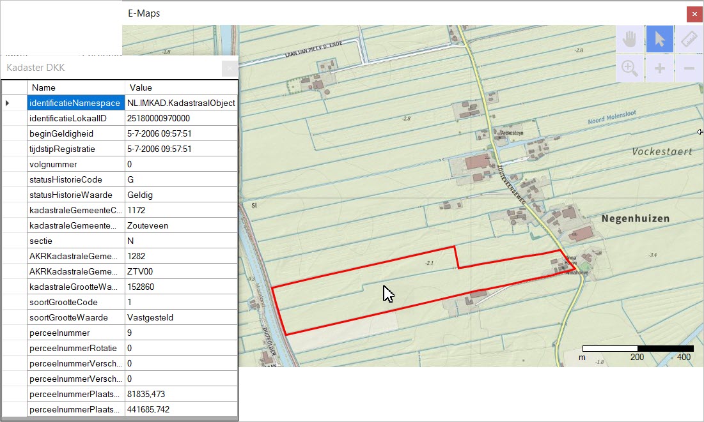Activate the arrow selection tool
704x422 pixels.
point(659,39)
